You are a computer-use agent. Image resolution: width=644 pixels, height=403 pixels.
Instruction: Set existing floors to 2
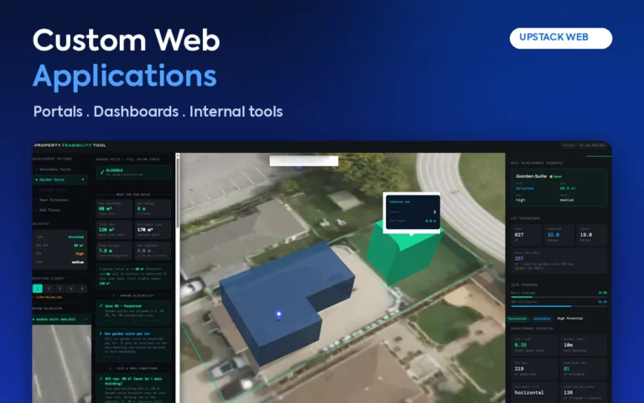(x=49, y=289)
